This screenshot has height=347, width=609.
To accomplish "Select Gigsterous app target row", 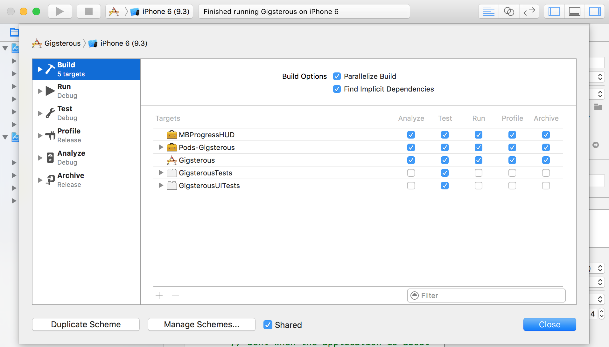I will click(358, 160).
